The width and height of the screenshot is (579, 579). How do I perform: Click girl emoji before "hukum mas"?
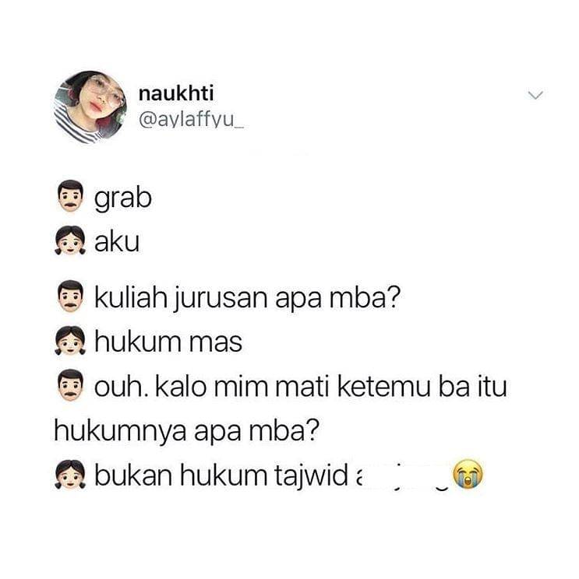click(x=70, y=340)
